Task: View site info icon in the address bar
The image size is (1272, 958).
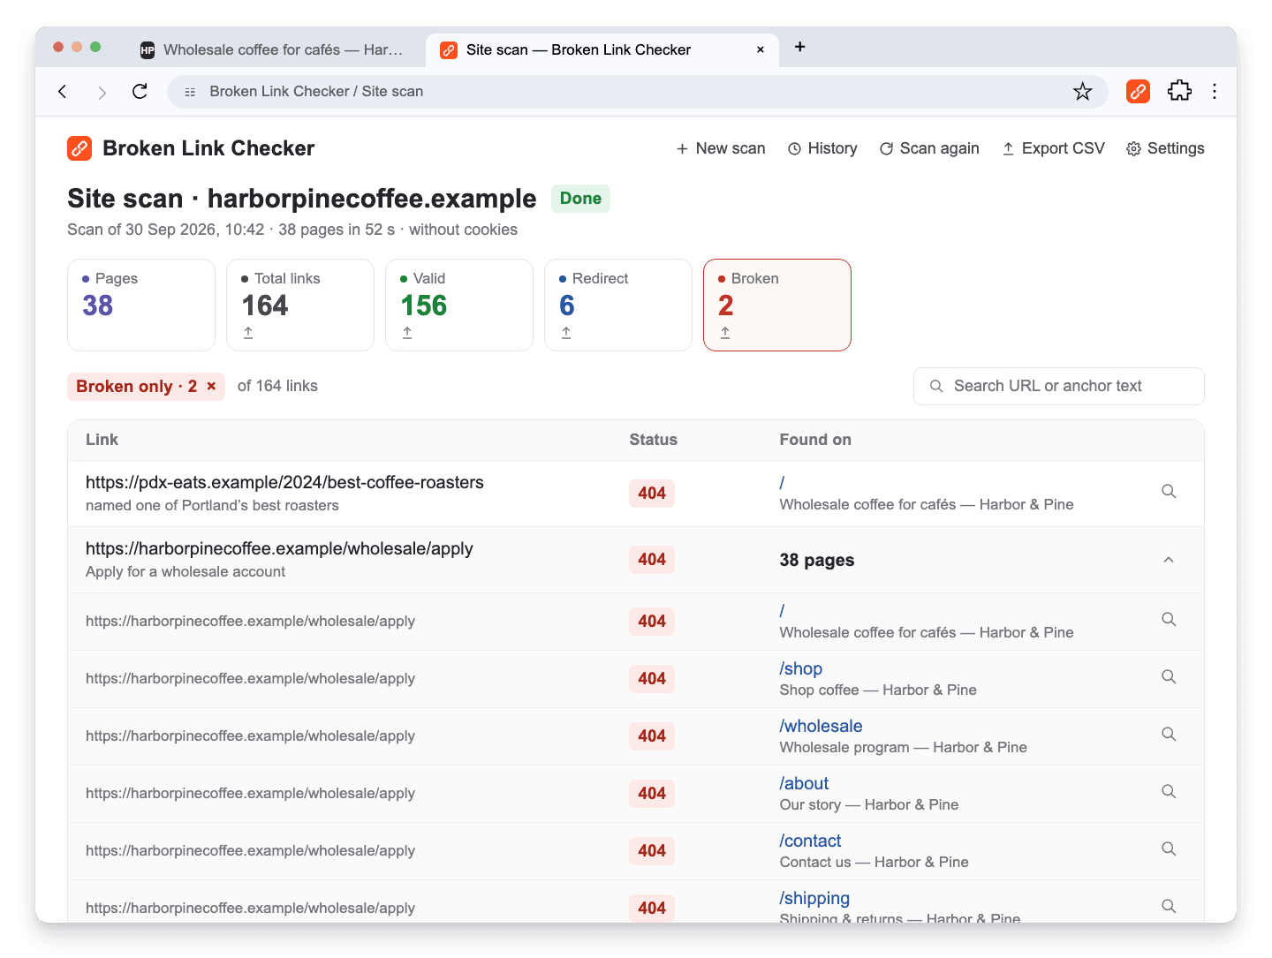Action: (190, 92)
